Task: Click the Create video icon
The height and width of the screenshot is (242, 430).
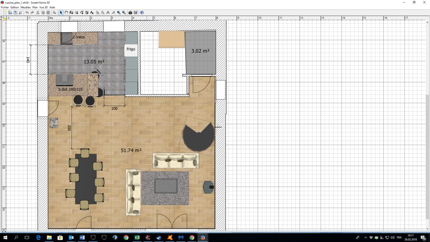Action: (135, 12)
